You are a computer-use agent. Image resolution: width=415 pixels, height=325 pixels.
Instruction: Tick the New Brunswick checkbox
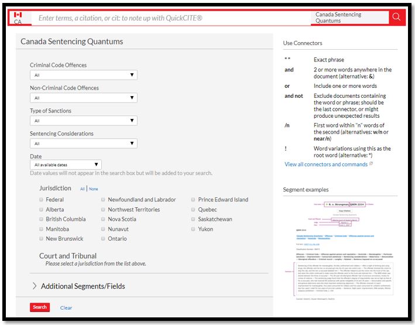pos(41,238)
